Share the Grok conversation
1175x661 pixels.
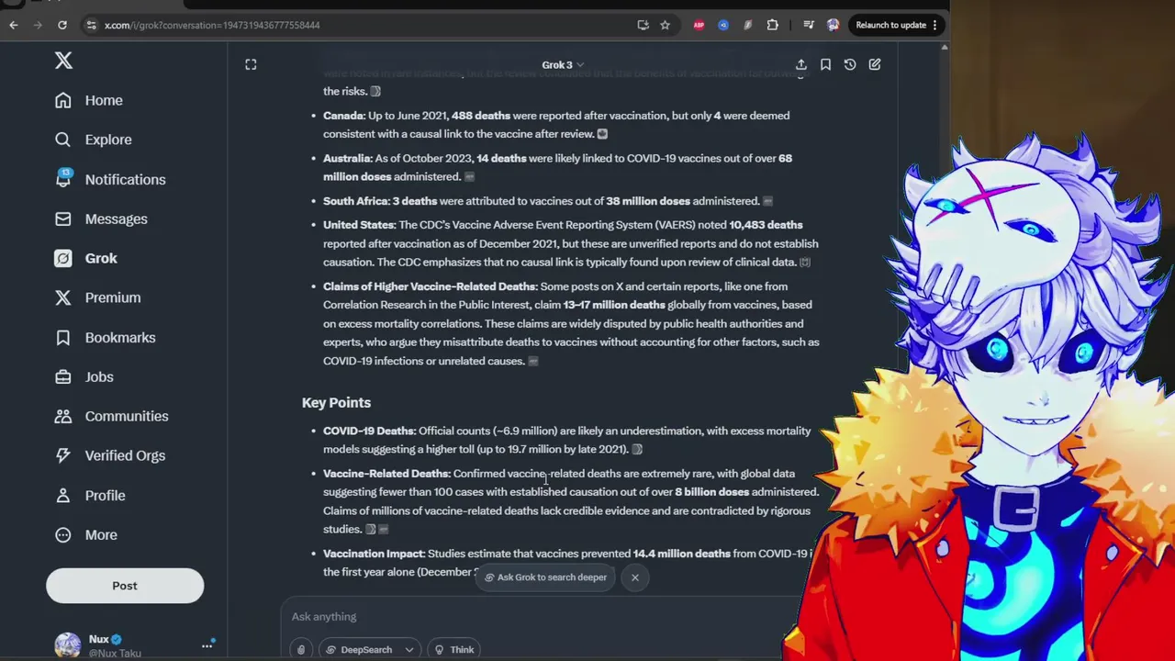coord(801,64)
